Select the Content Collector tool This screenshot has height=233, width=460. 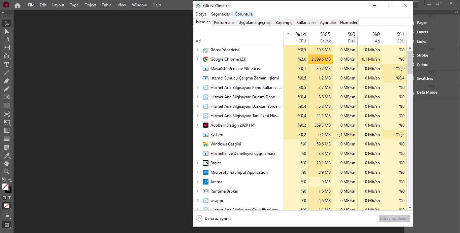click(x=7, y=56)
